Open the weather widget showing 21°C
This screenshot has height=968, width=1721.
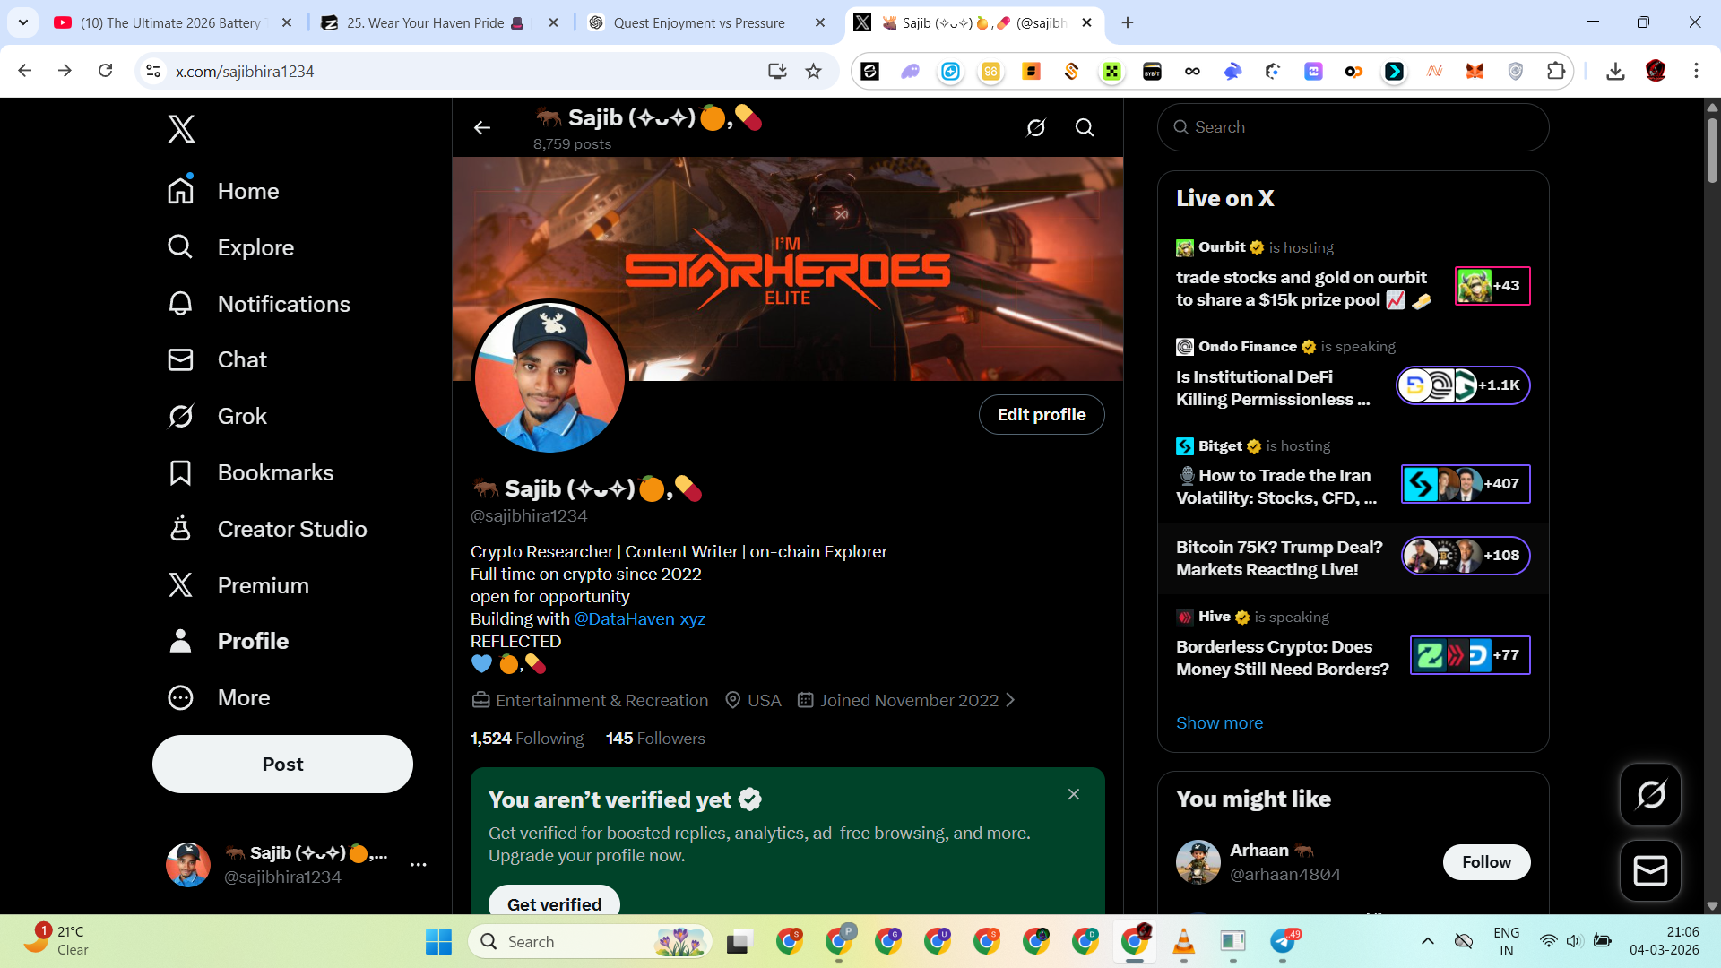pos(58,941)
